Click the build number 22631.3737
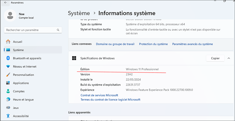The width and height of the screenshot is (235, 121). pos(133,85)
